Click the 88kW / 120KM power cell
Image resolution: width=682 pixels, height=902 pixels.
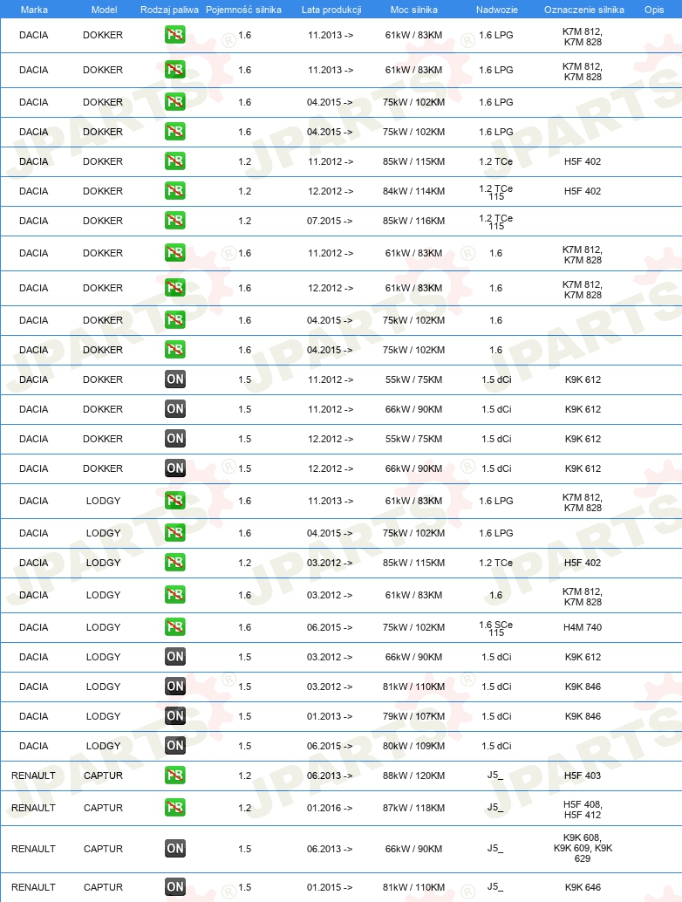click(413, 776)
